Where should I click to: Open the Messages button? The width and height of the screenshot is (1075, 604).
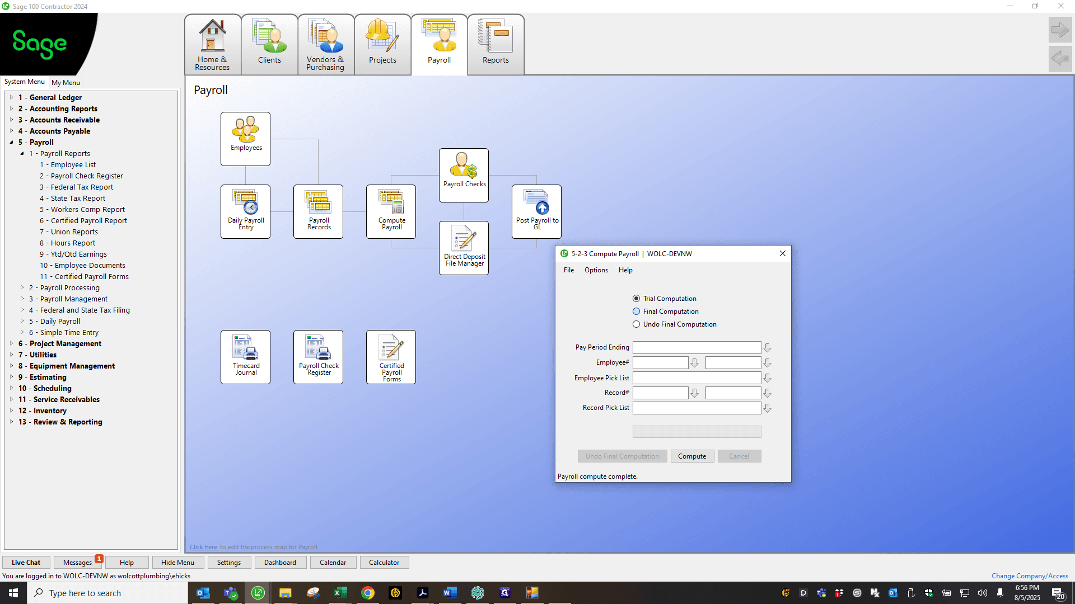(77, 563)
